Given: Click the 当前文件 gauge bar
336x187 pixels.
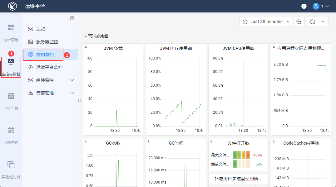Looking at the screenshot, I should (x=241, y=164).
